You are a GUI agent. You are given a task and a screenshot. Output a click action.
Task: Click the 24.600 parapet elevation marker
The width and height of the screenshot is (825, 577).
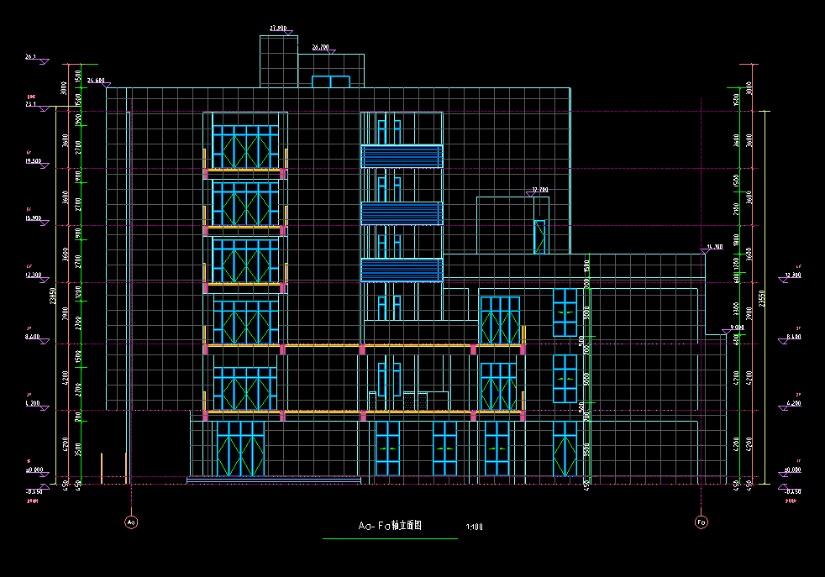pyautogui.click(x=96, y=81)
